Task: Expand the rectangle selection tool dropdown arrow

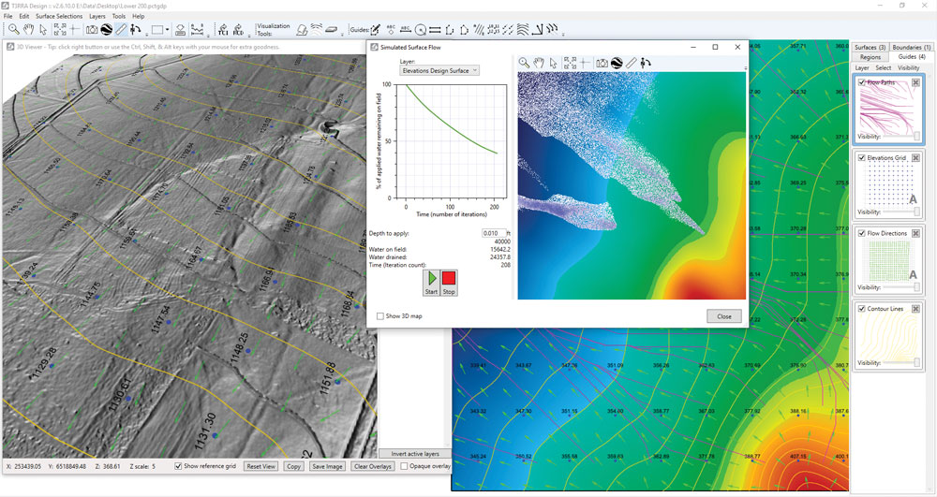Action: pos(168,30)
